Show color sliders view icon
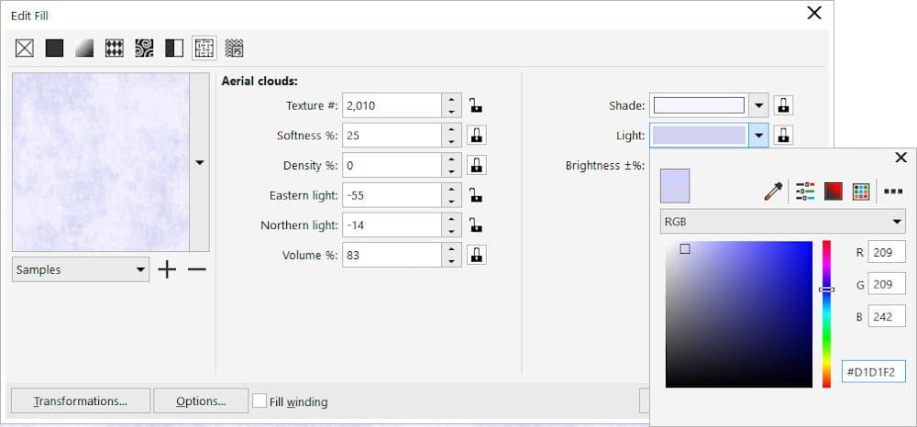This screenshot has width=917, height=427. (805, 192)
